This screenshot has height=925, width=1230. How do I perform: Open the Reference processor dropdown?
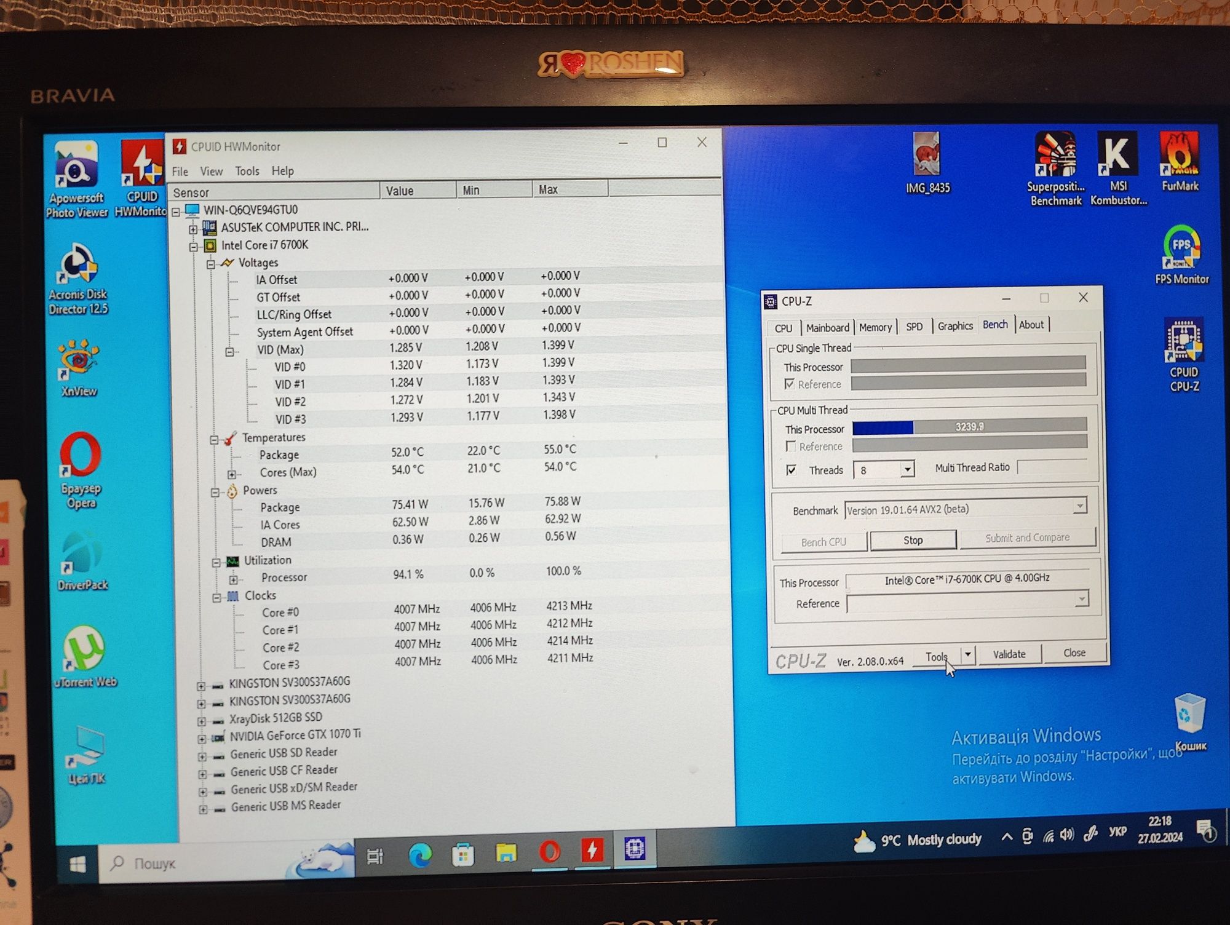(x=1081, y=599)
